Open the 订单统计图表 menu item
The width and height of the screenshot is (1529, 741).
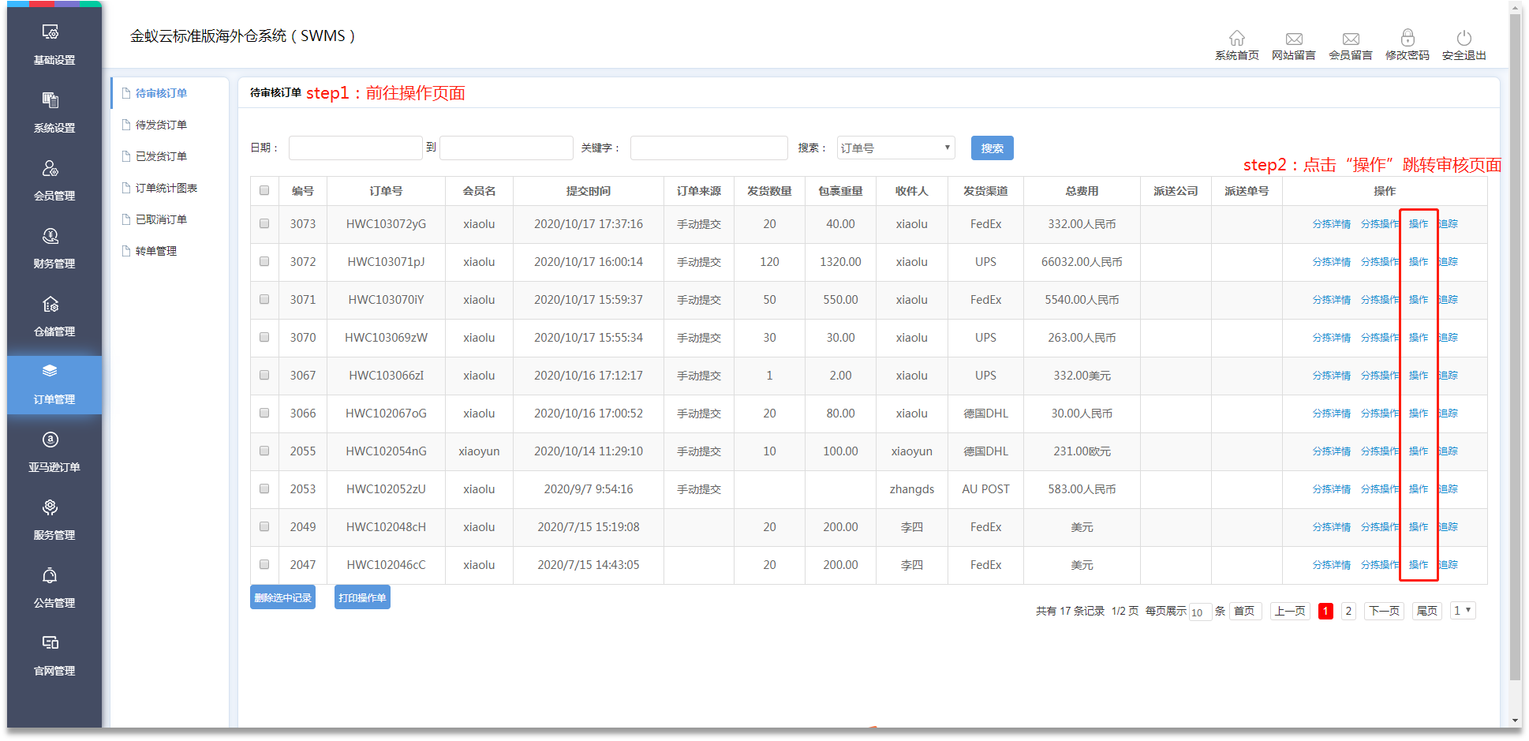point(166,188)
